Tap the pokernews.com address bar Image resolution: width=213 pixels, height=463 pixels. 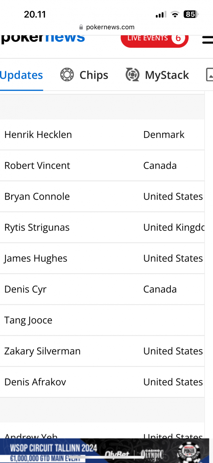[106, 27]
